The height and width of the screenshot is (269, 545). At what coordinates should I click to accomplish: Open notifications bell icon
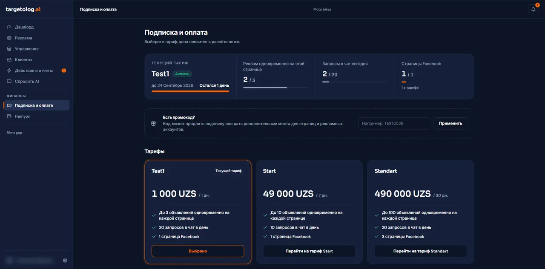tap(533, 9)
